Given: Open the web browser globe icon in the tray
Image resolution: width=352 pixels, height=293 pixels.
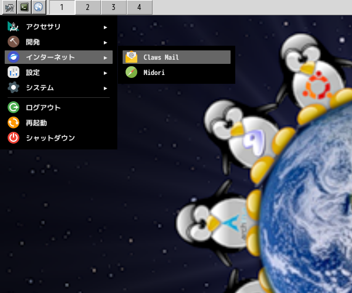Looking at the screenshot, I should (x=39, y=8).
